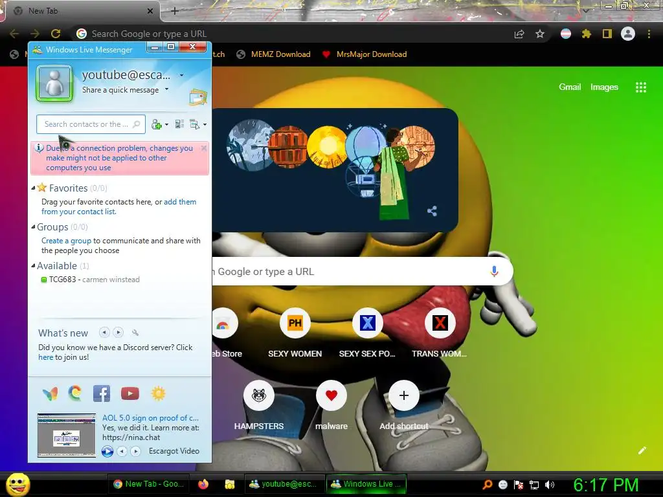Switch to the youtube@esc... taskbar window
This screenshot has height=497, width=663.
[x=284, y=484]
